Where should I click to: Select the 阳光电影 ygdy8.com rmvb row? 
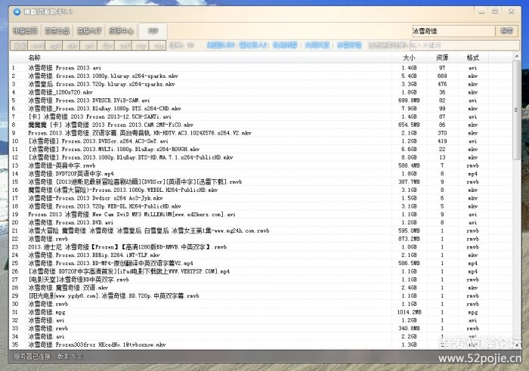click(x=261, y=295)
